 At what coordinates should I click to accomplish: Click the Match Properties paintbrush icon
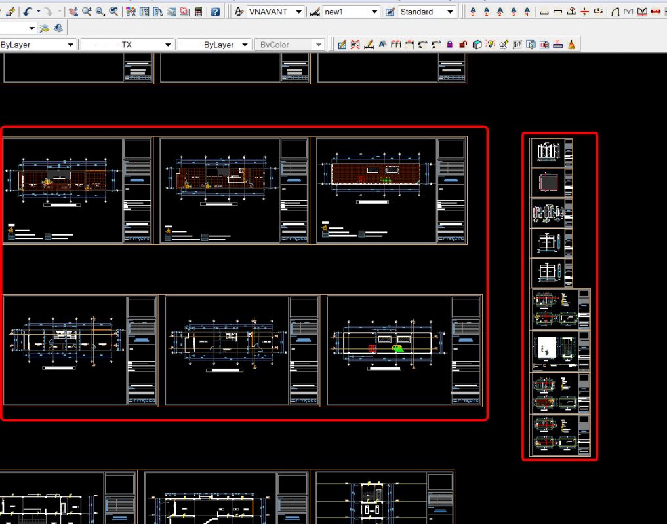coord(10,12)
